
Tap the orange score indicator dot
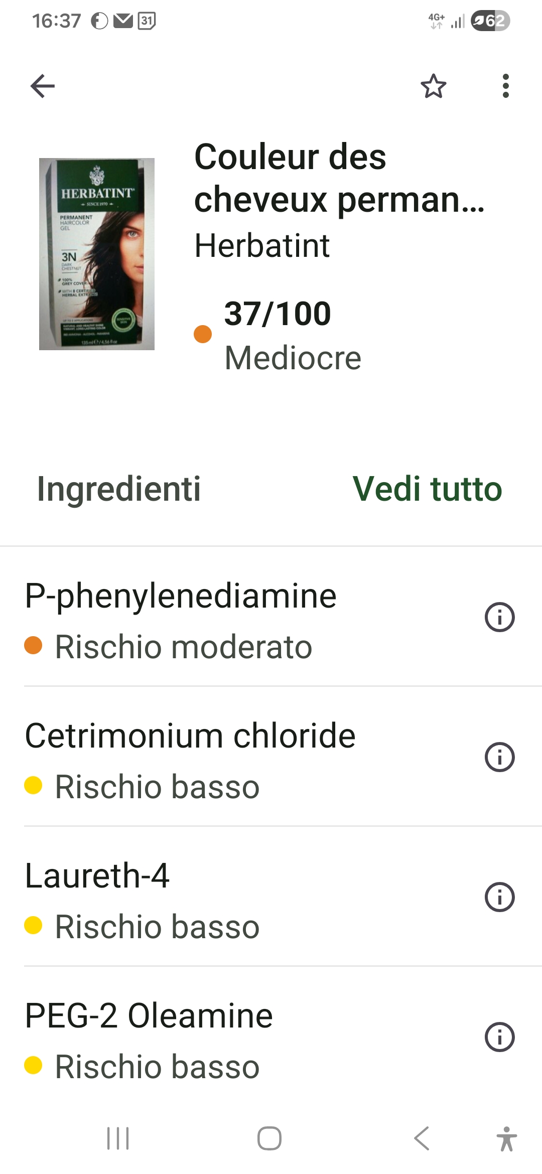click(203, 334)
